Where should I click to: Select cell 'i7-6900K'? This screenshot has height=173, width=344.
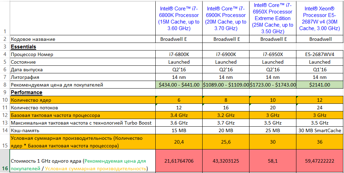226,54
